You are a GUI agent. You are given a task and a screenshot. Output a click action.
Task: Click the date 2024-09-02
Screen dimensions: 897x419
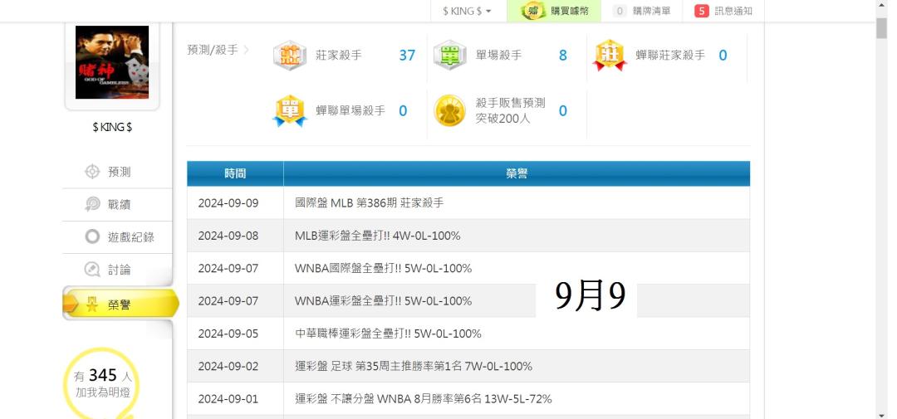pos(228,366)
